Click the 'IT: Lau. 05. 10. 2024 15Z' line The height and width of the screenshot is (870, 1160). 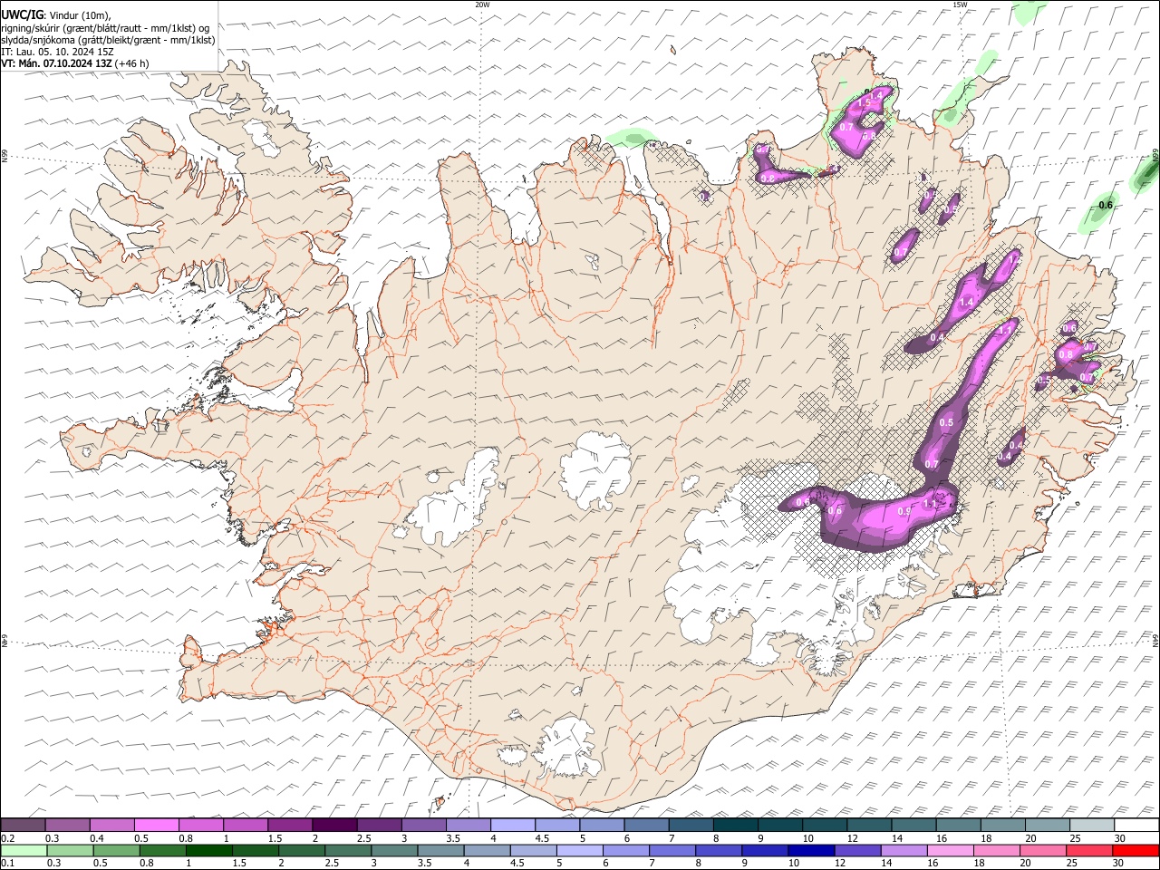click(x=57, y=52)
